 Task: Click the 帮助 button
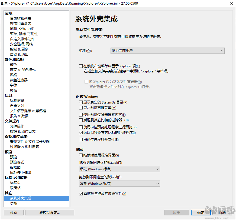[14, 212]
